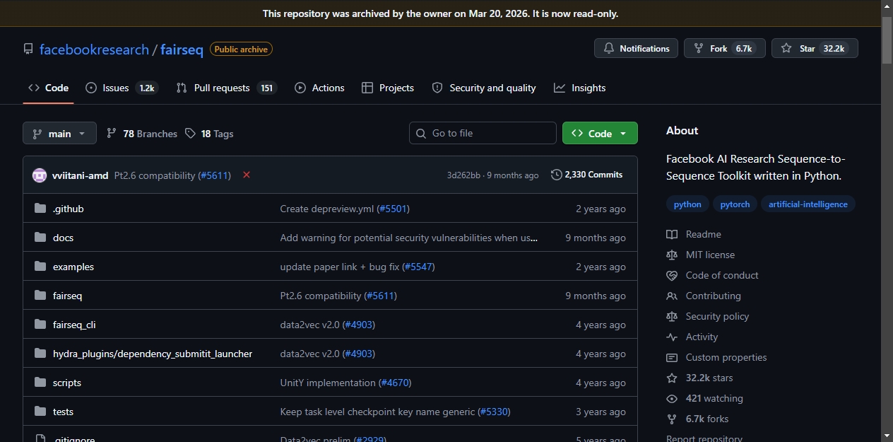Open the Contributing link
The image size is (893, 442).
[713, 296]
